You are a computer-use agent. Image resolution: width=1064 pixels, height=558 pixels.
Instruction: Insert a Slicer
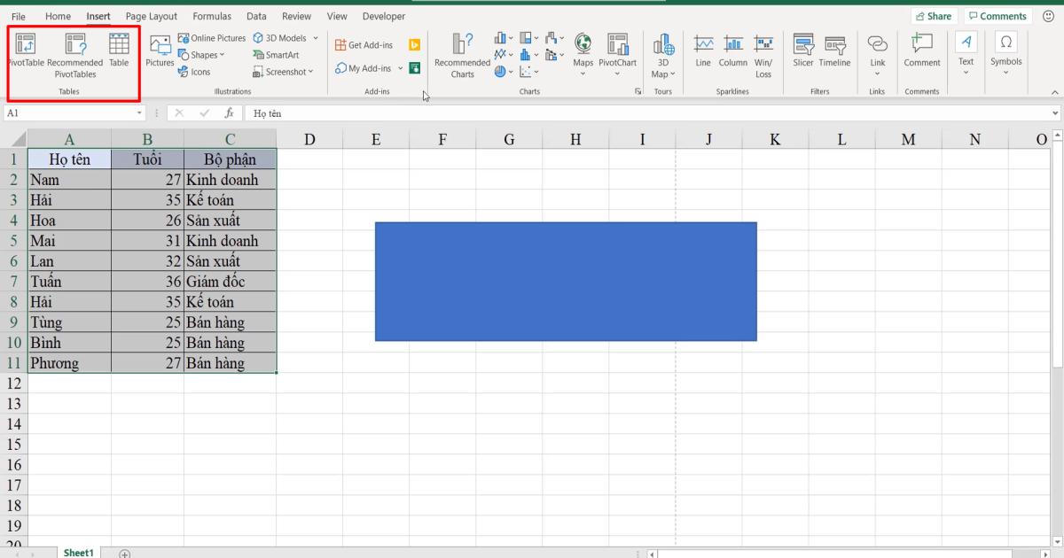click(802, 53)
